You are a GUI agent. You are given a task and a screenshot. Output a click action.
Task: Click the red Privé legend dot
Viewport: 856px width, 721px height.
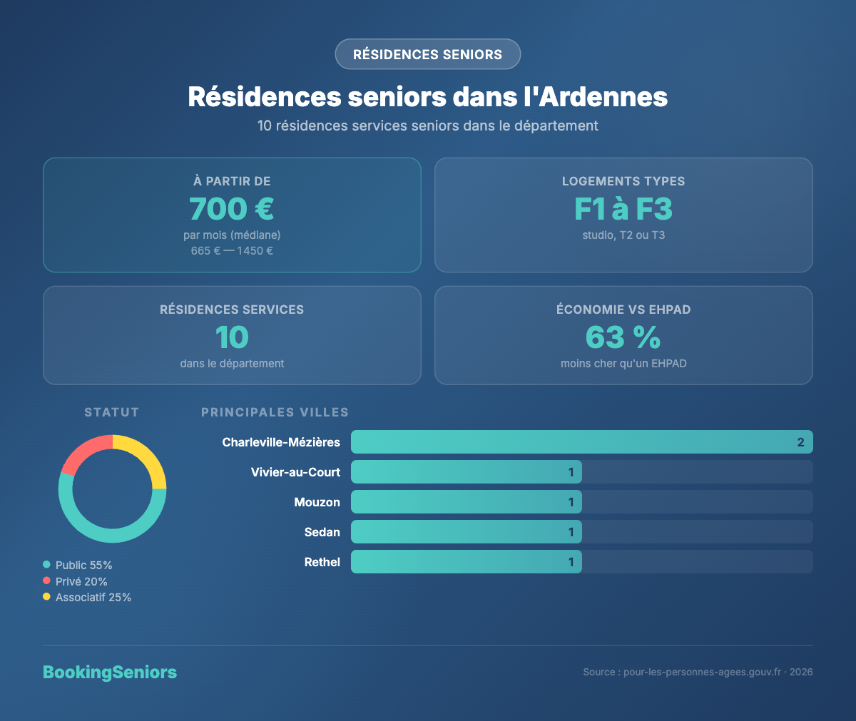coord(47,581)
